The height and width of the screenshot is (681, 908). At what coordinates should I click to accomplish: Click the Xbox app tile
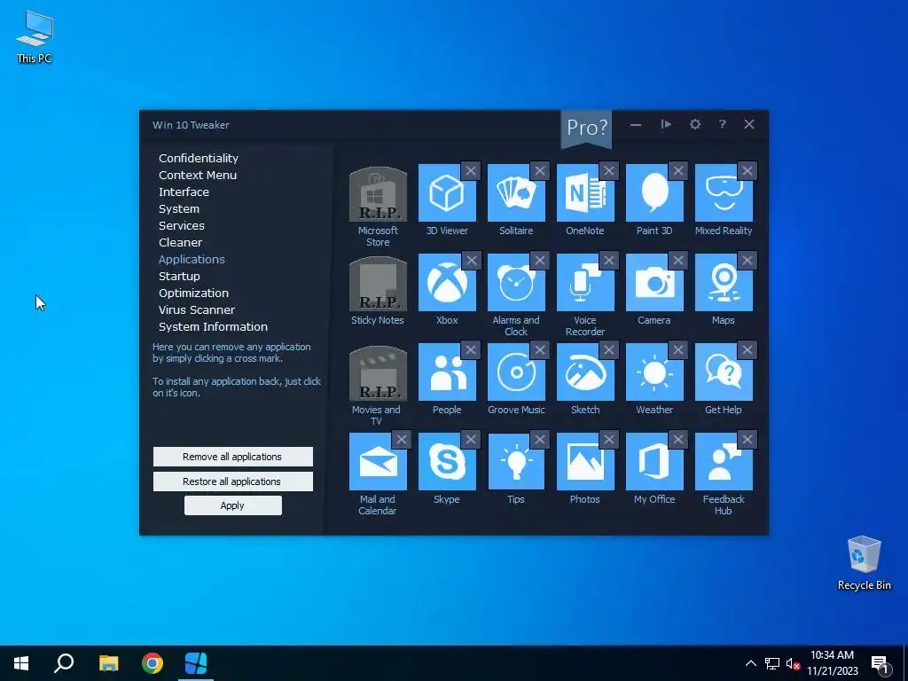tap(447, 283)
